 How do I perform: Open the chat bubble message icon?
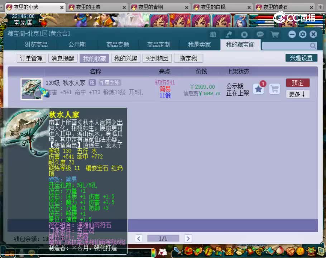(260, 34)
